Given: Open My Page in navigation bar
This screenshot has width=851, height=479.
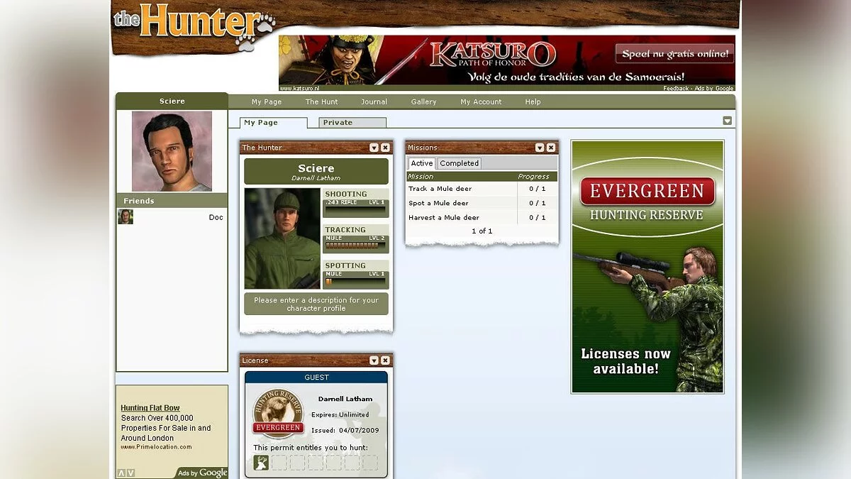Looking at the screenshot, I should (267, 102).
